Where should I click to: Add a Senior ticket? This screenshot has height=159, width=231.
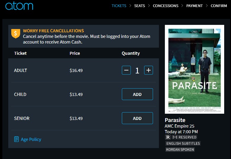tap(137, 118)
